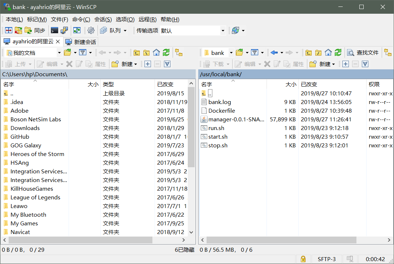Click the lock icon in status bar
Screen dimensions: 394x264
click(303, 259)
